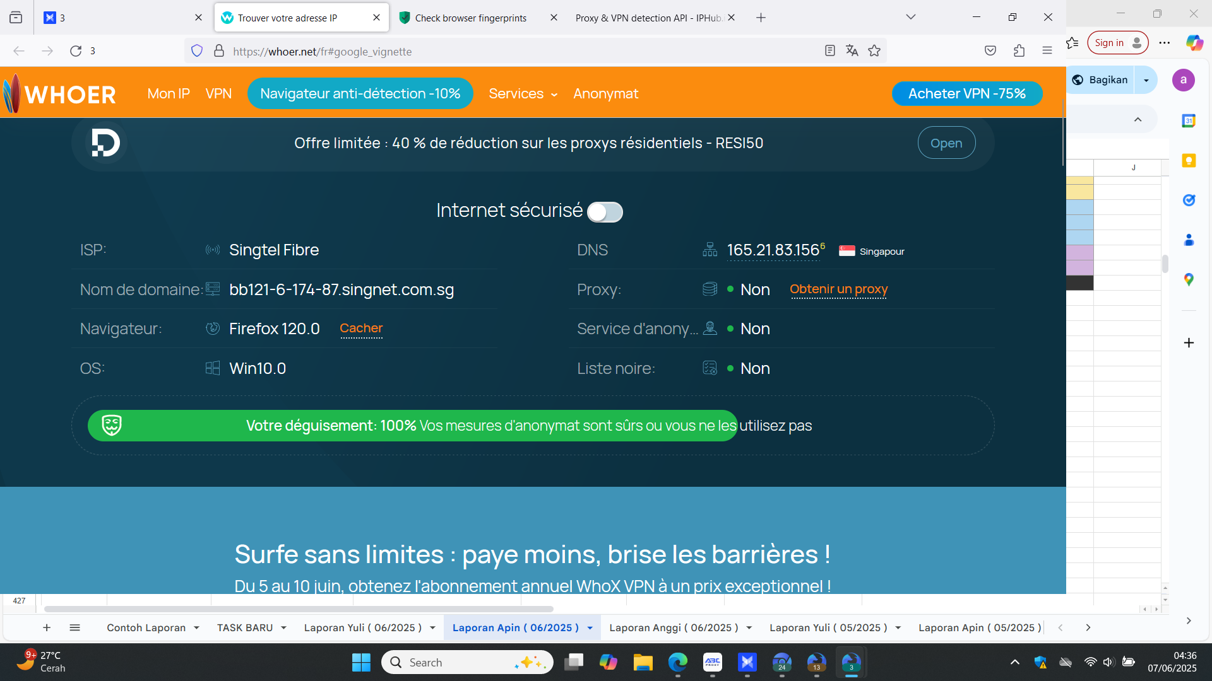Click the Whoer logo
The width and height of the screenshot is (1212, 681).
(x=60, y=94)
